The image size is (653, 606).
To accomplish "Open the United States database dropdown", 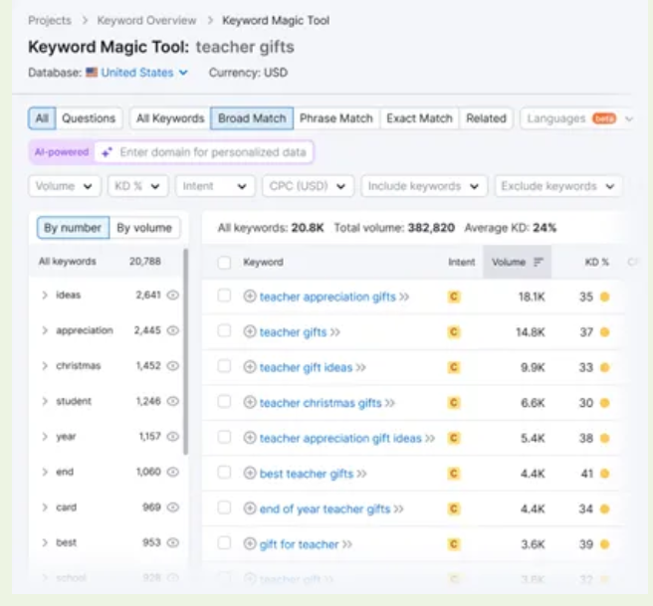I will point(144,73).
